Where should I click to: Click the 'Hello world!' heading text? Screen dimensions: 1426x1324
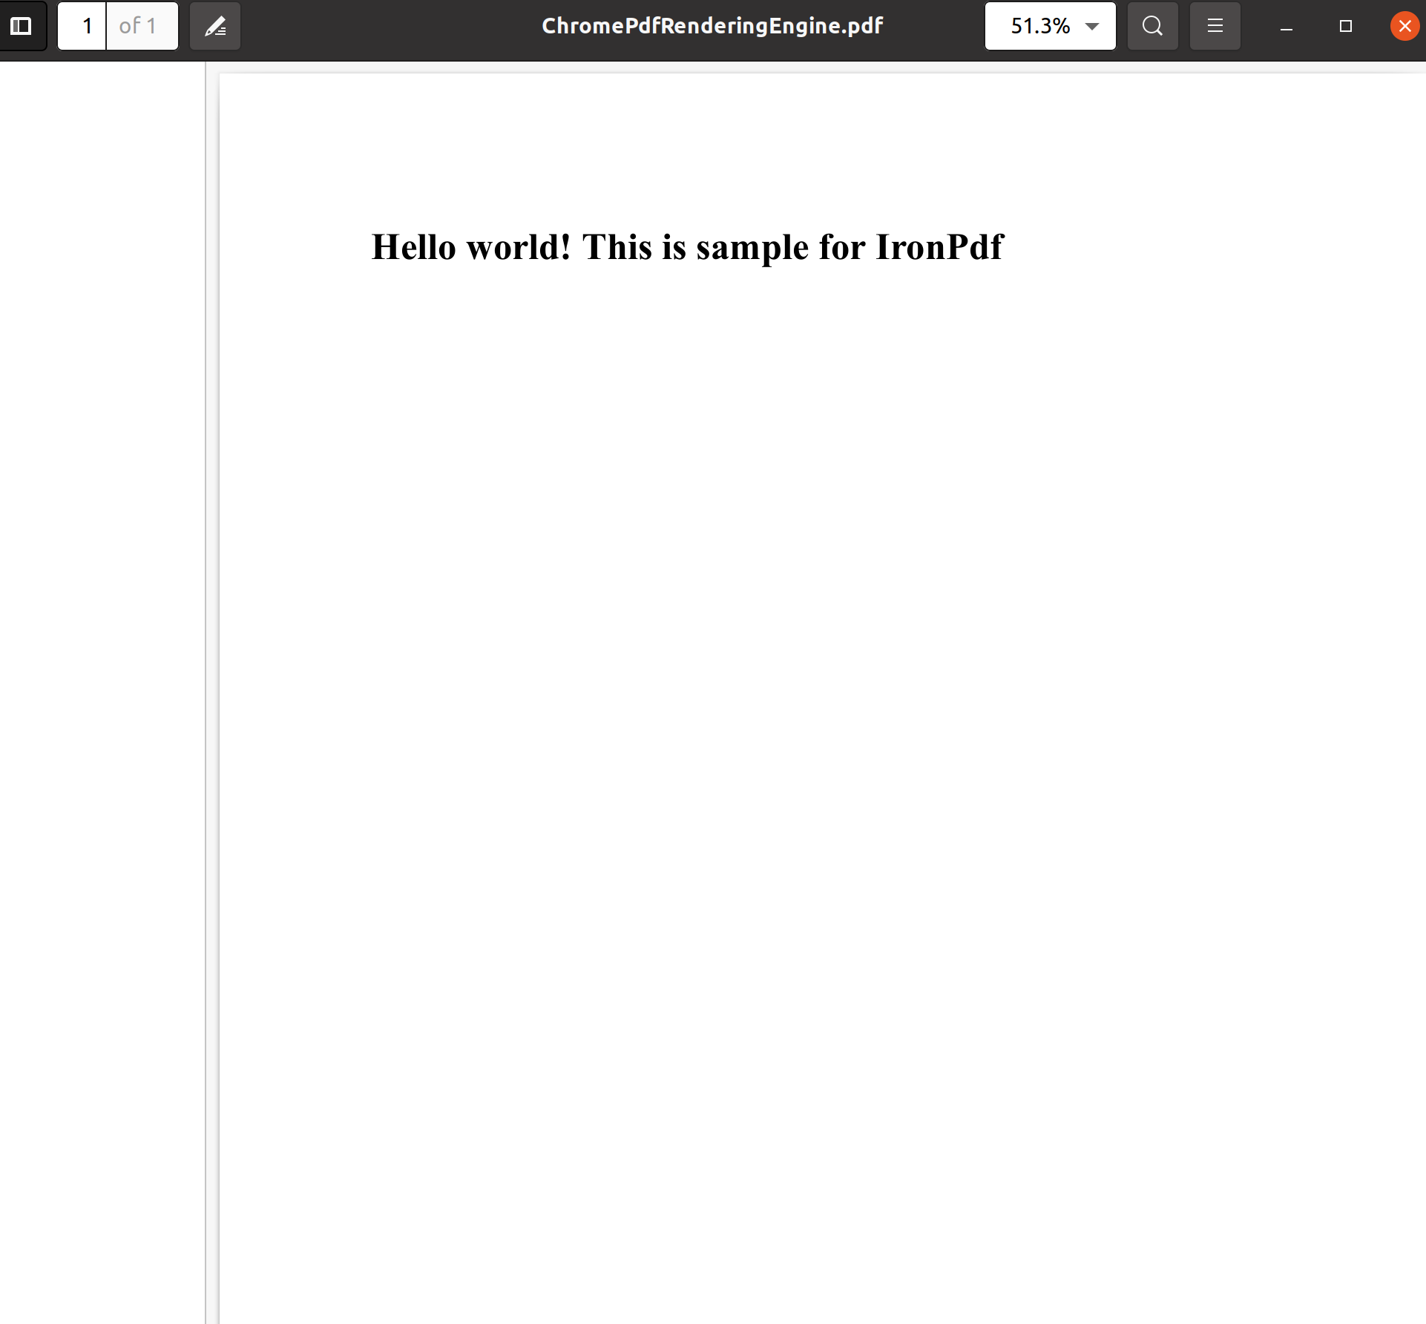click(x=687, y=247)
